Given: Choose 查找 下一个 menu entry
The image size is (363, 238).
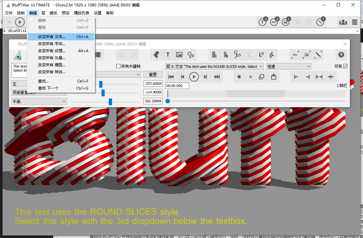Looking at the screenshot, I should pyautogui.click(x=61, y=88).
